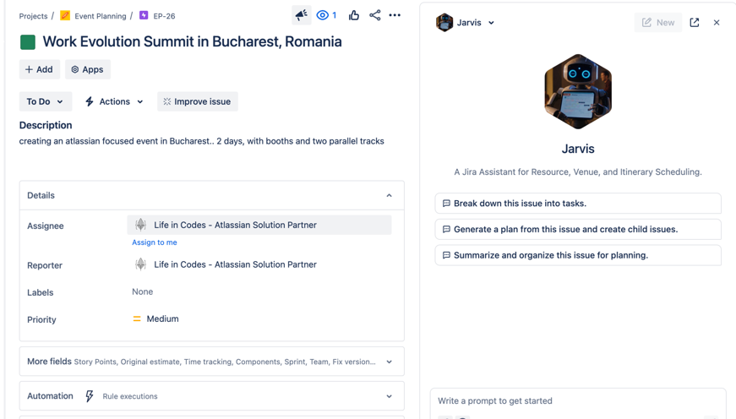Open the To Do status dropdown

click(45, 101)
